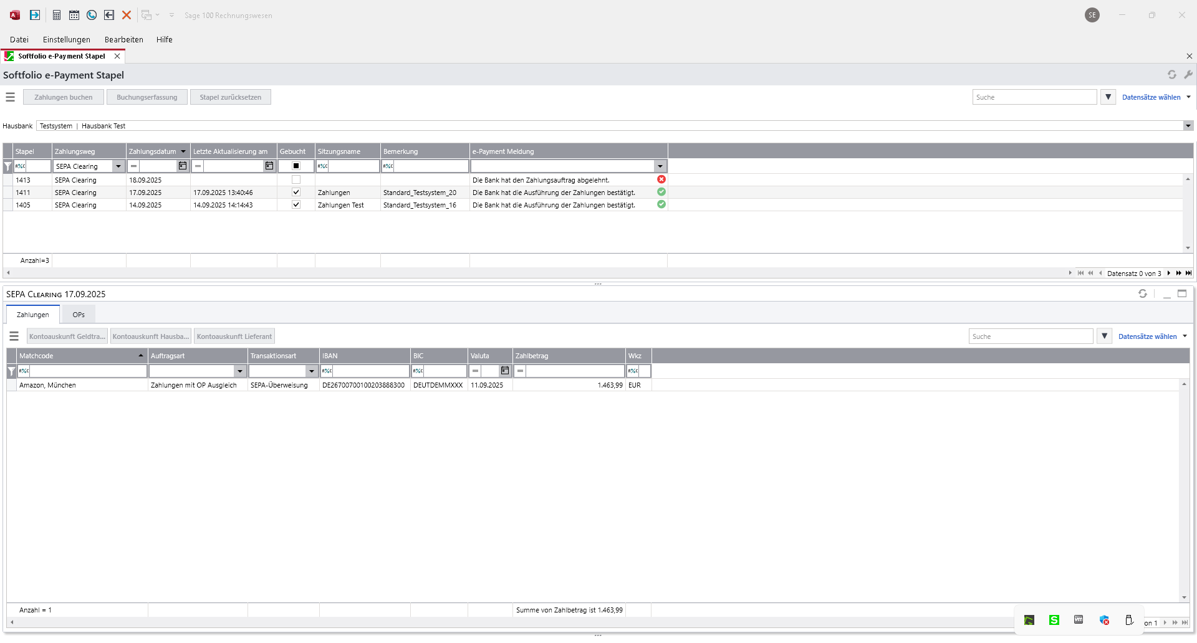This screenshot has height=643, width=1197.
Task: Click the wrench settings icon of Stapel view
Action: pyautogui.click(x=1188, y=75)
